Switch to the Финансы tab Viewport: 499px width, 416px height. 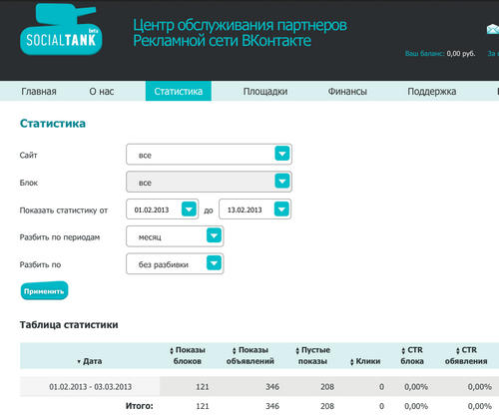pos(347,91)
